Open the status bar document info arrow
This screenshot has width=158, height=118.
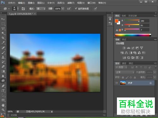coord(52,112)
